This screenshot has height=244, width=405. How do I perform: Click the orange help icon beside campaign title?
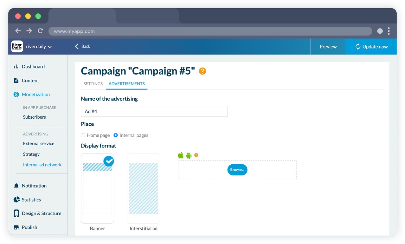tap(202, 71)
